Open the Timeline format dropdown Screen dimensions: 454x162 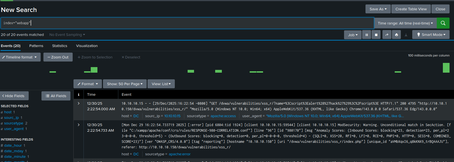[20, 57]
